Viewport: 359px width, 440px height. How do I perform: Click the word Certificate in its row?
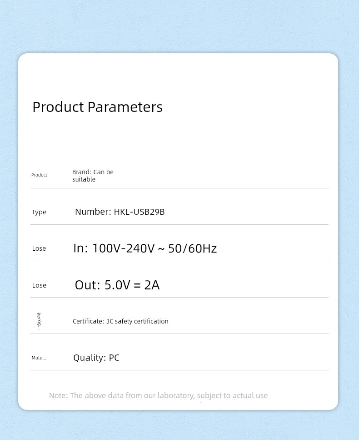coord(88,321)
